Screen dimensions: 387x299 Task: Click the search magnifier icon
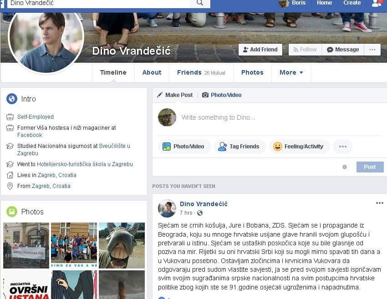coord(200,3)
